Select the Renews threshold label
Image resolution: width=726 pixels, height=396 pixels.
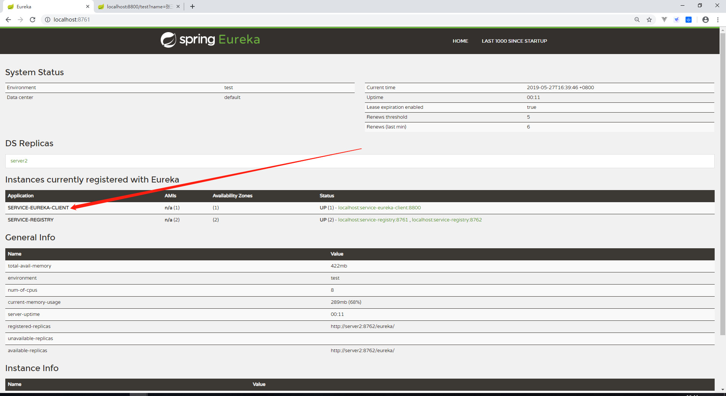(x=387, y=117)
